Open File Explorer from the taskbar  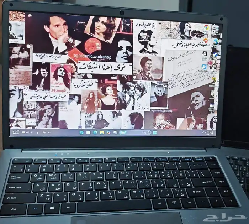[x=102, y=132]
